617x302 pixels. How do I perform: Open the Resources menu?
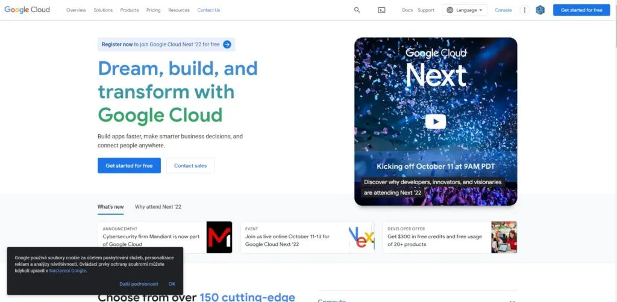click(x=178, y=10)
